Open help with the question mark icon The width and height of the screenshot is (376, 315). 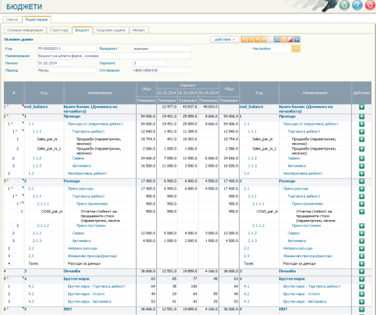(x=357, y=5)
